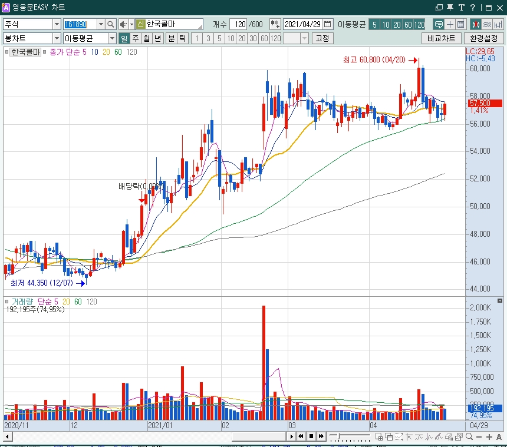The height and width of the screenshot is (447, 507).
Task: Click the eraser delete drawing icon
Action: coord(449,437)
